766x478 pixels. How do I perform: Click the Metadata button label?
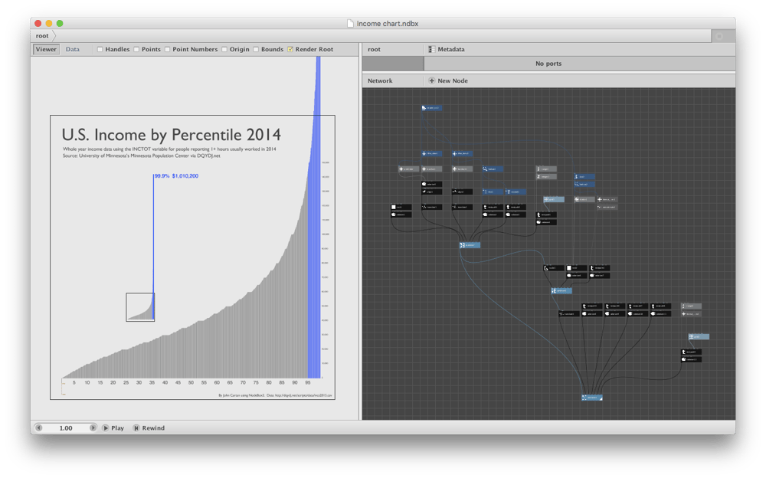pos(451,49)
